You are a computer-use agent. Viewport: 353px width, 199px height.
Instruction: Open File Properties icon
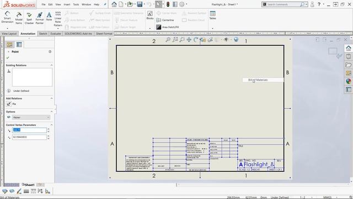tap(175, 4)
